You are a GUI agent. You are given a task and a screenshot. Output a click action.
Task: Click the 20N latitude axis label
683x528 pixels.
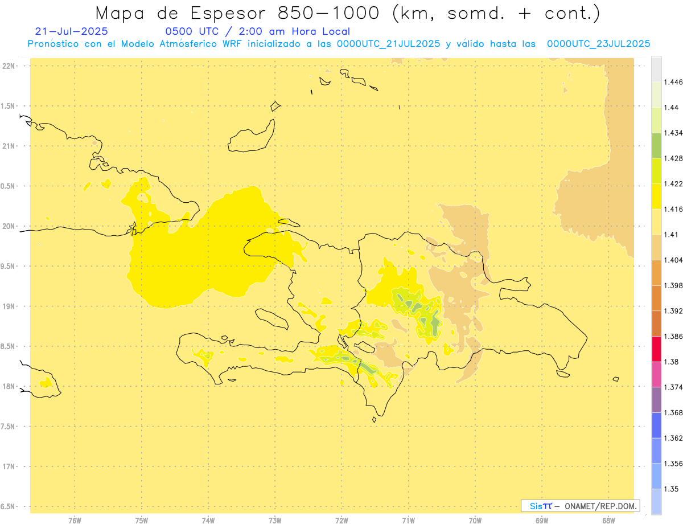coord(8,226)
